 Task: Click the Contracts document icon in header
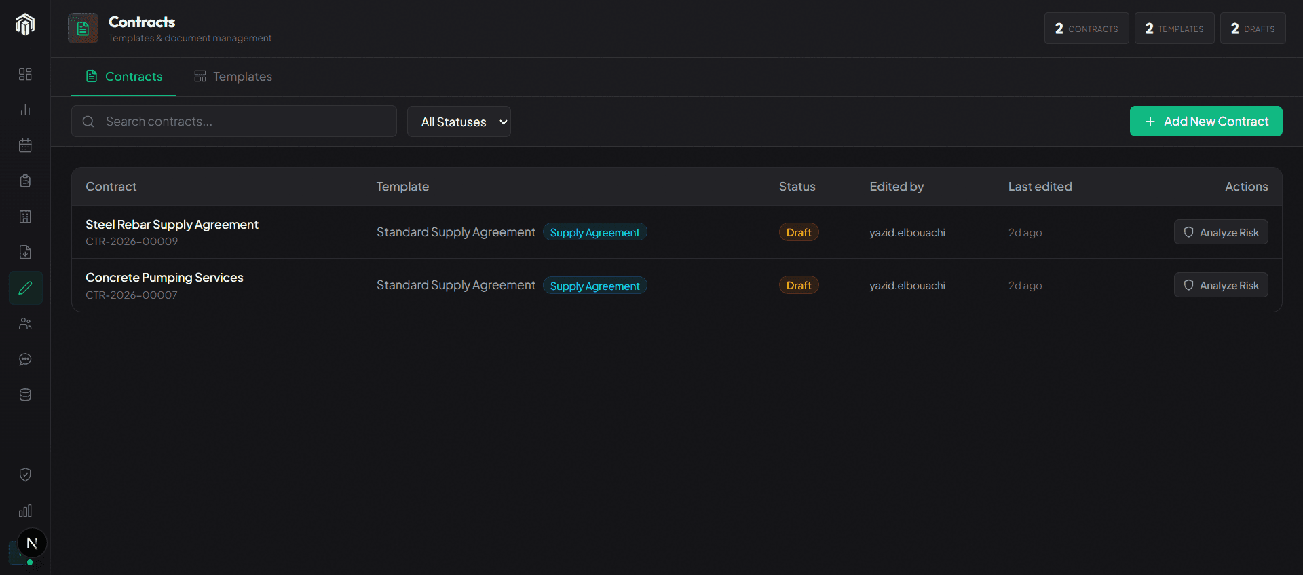coord(83,29)
